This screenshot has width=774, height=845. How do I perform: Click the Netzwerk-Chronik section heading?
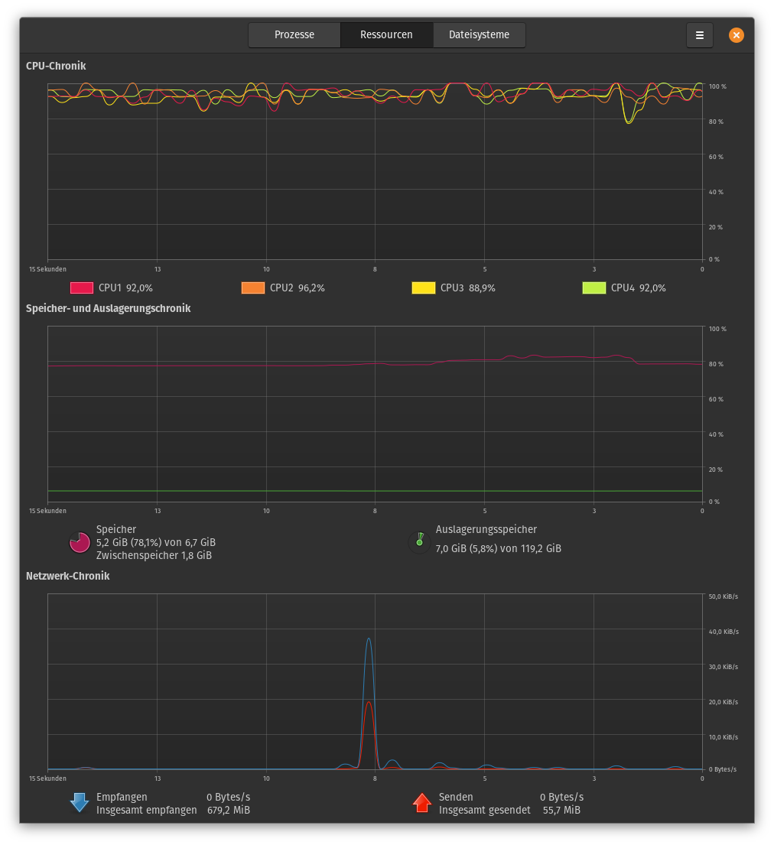tap(68, 576)
